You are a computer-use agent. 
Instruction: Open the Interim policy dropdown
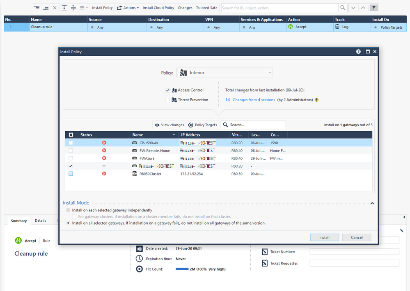pyautogui.click(x=224, y=73)
